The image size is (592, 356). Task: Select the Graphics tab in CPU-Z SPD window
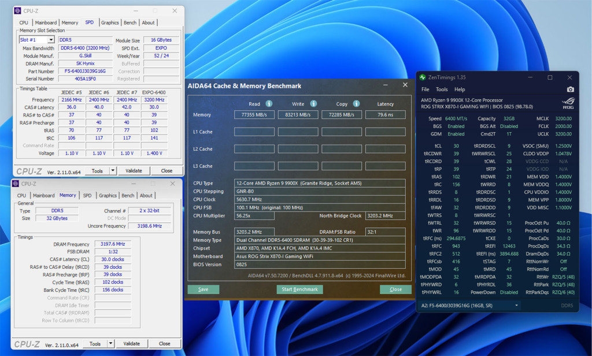(110, 23)
